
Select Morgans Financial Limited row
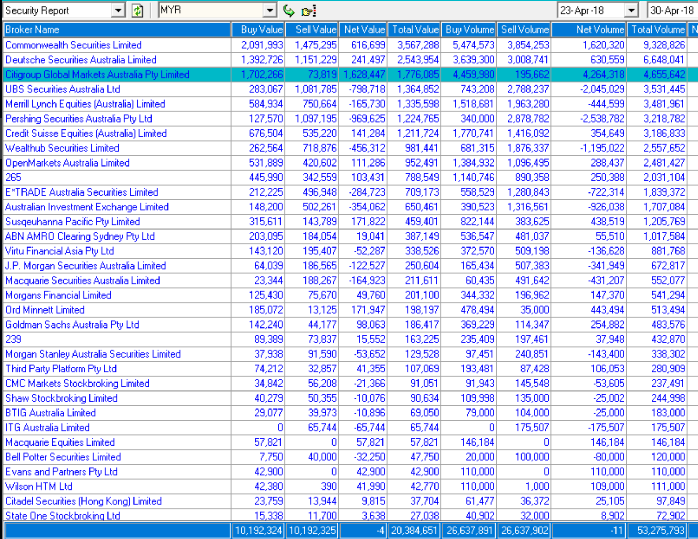(351, 295)
